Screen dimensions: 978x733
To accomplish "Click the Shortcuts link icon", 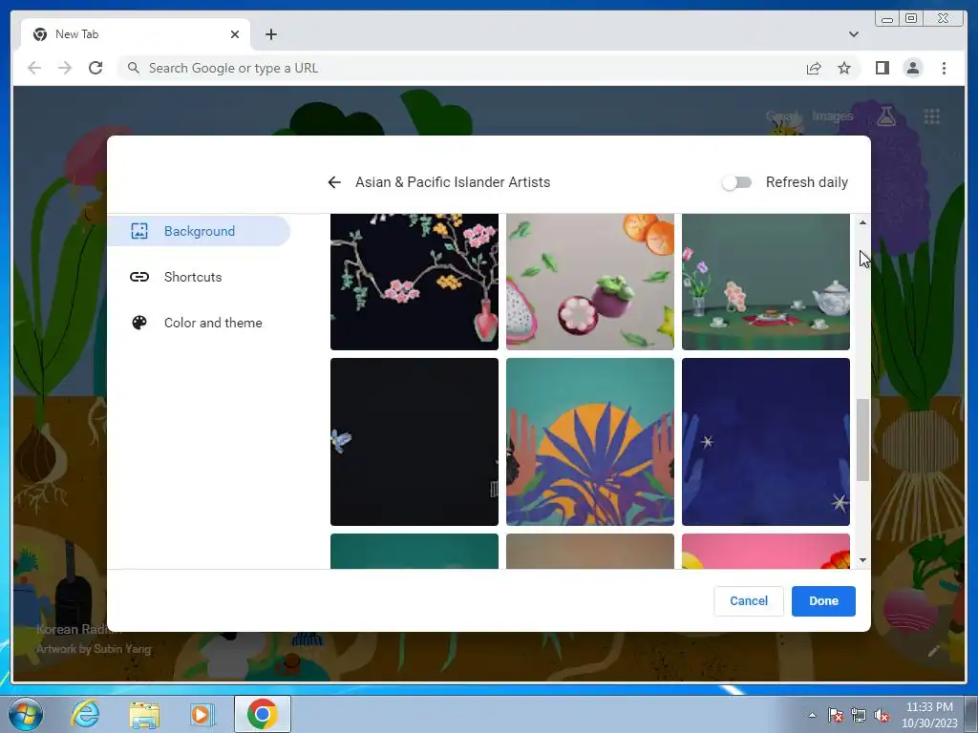I will pyautogui.click(x=139, y=277).
